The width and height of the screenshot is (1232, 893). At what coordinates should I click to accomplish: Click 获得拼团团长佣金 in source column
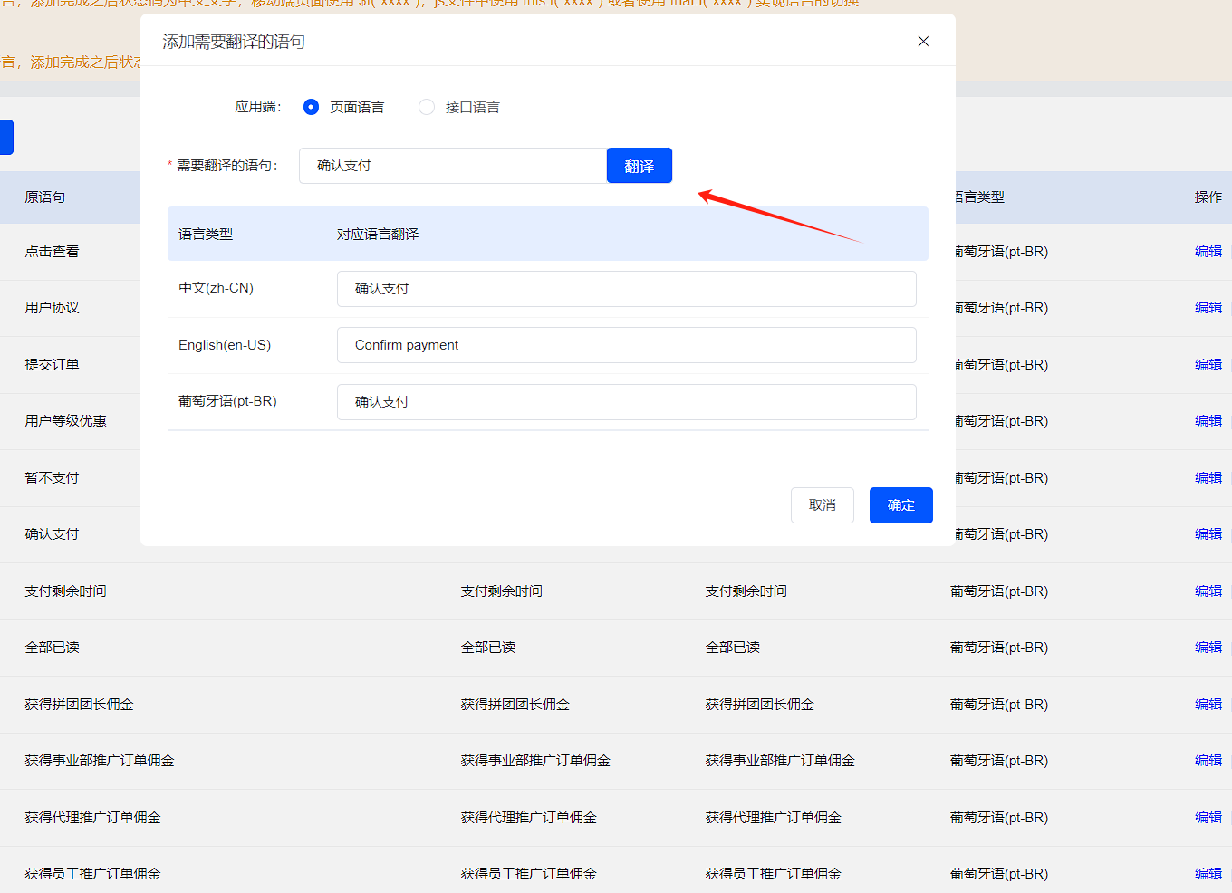pos(79,705)
